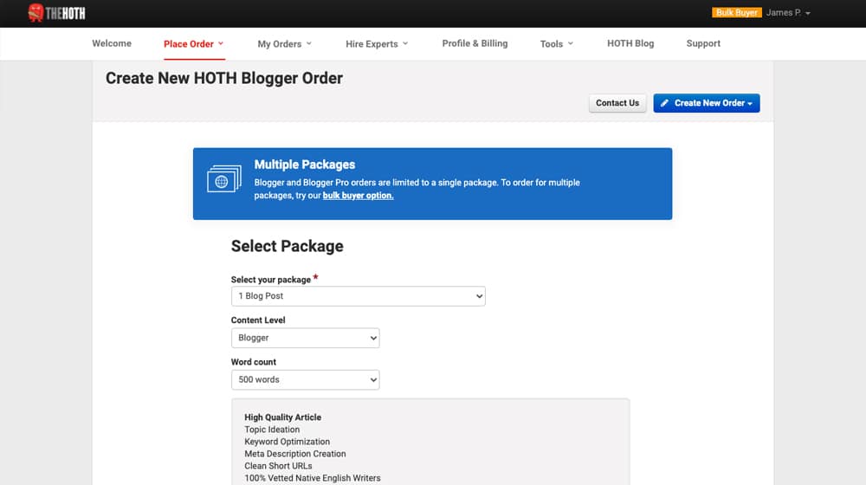The image size is (866, 485).
Task: Expand the Tools menu
Action: 557,43
